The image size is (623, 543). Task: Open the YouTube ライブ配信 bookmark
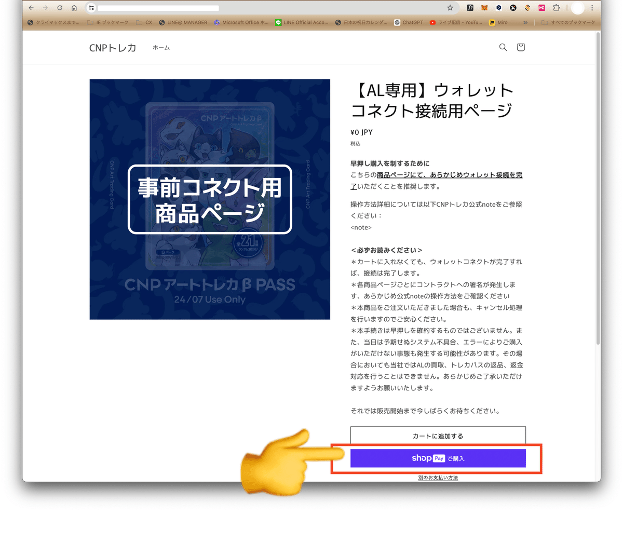pos(456,22)
